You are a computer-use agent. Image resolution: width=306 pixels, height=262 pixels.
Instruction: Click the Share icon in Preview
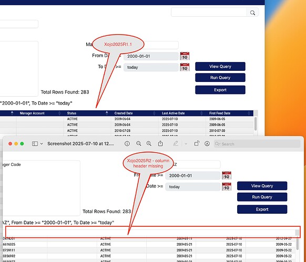tap(160, 143)
